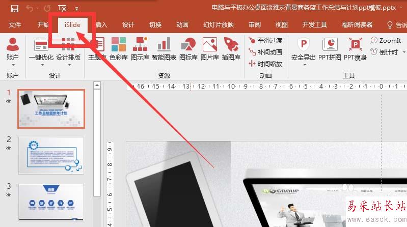Click the Save icon in quick access toolbar
Viewport: 407px width, 227px height.
pyautogui.click(x=15, y=9)
